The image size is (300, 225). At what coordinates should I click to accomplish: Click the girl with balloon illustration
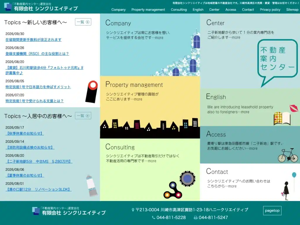click(289, 186)
